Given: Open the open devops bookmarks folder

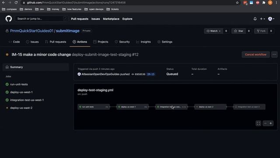Looking at the screenshot, I should (94, 9).
